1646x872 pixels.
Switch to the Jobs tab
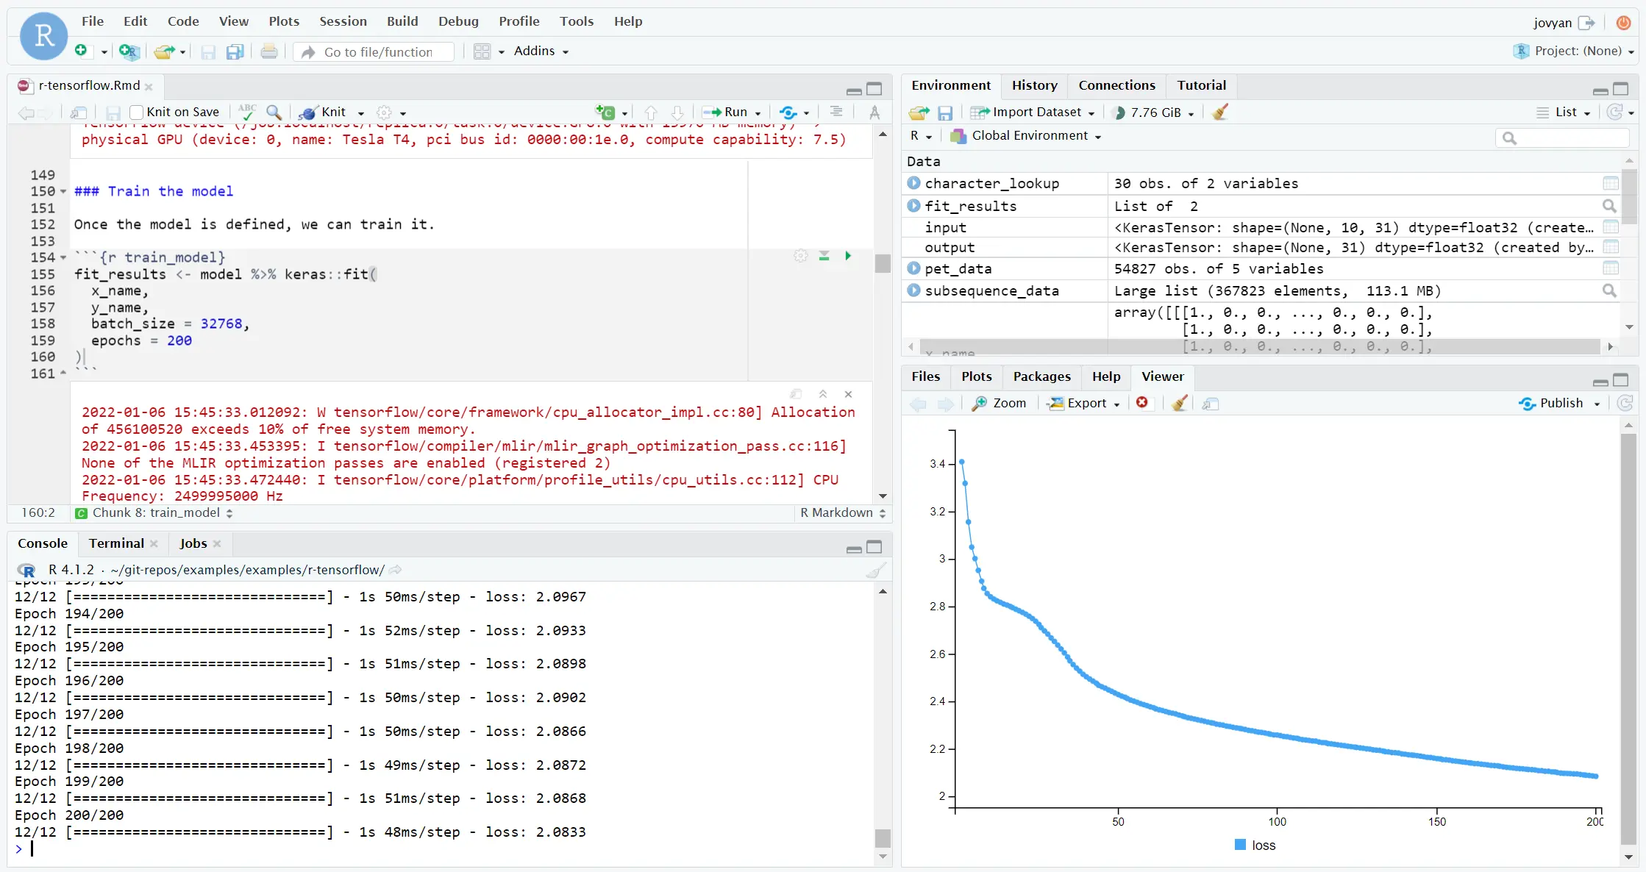pyautogui.click(x=193, y=543)
